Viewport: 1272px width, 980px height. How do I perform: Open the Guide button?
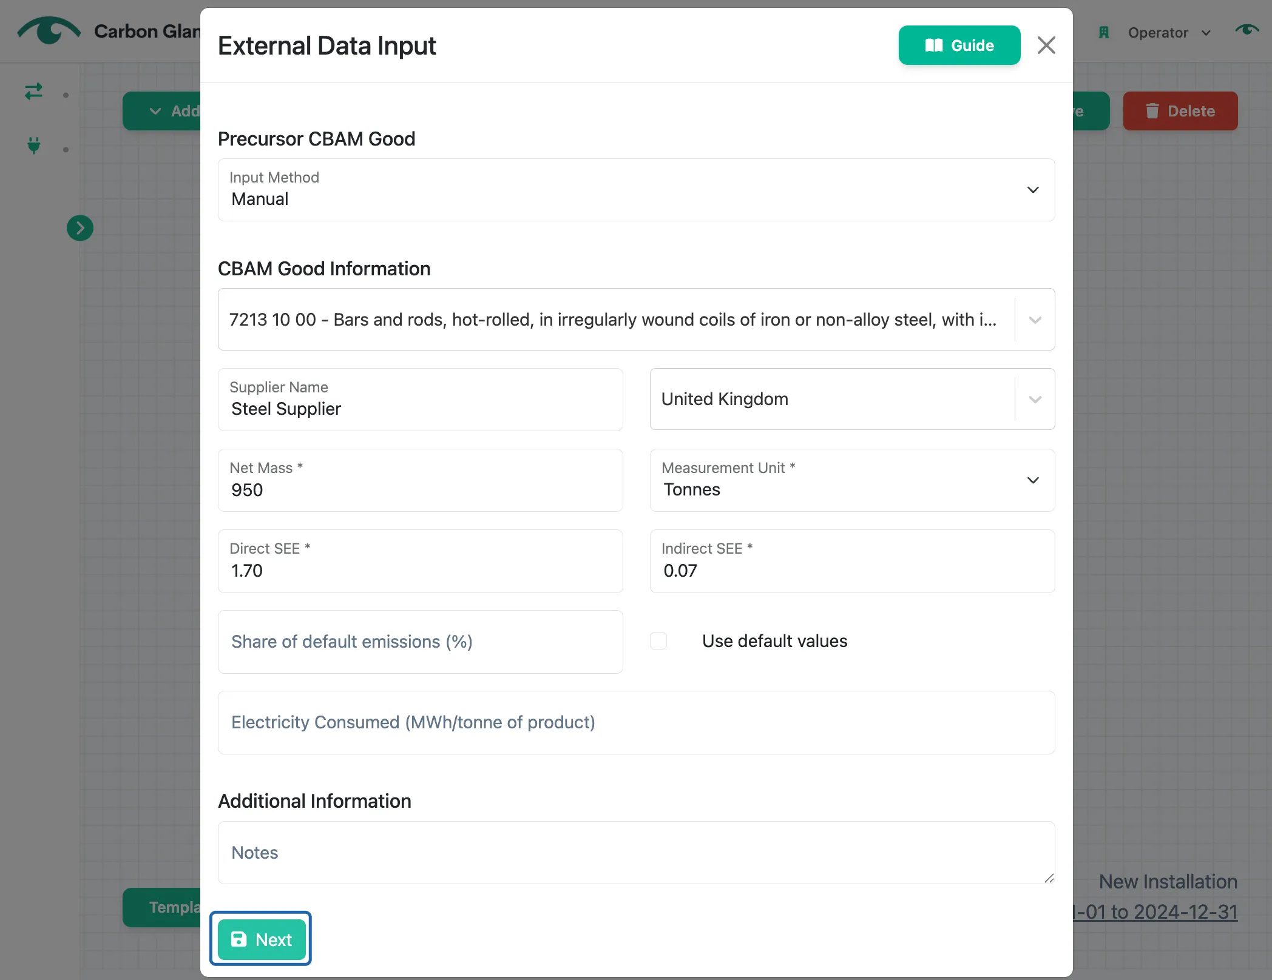click(959, 45)
